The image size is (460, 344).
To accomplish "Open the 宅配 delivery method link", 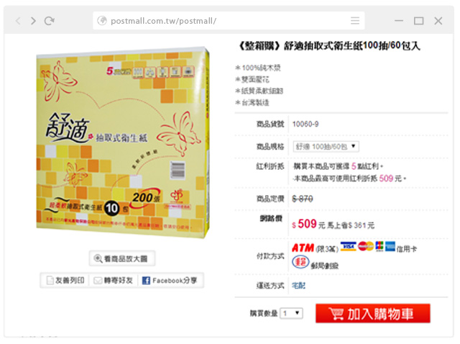I will click(299, 285).
